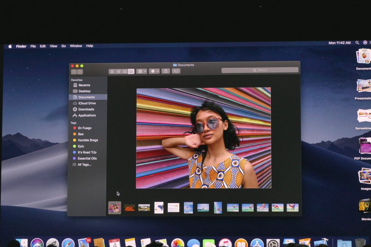Image resolution: width=371 pixels, height=247 pixels.
Task: Open Safari from the Dock
Action: 68,243
